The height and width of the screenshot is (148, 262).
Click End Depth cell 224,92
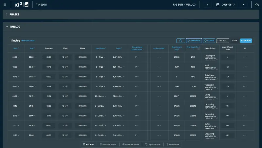[193, 86]
